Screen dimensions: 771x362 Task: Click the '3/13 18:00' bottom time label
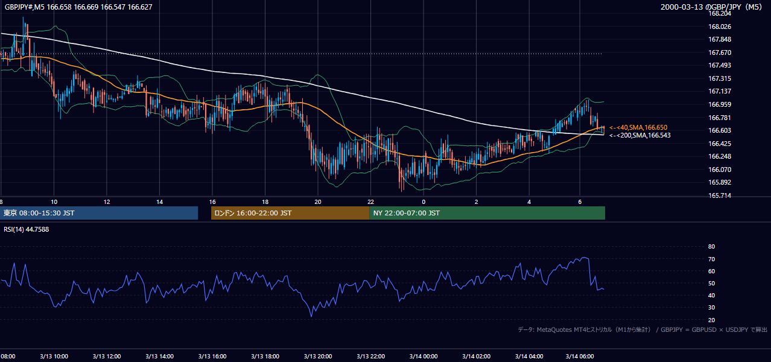coord(265,356)
